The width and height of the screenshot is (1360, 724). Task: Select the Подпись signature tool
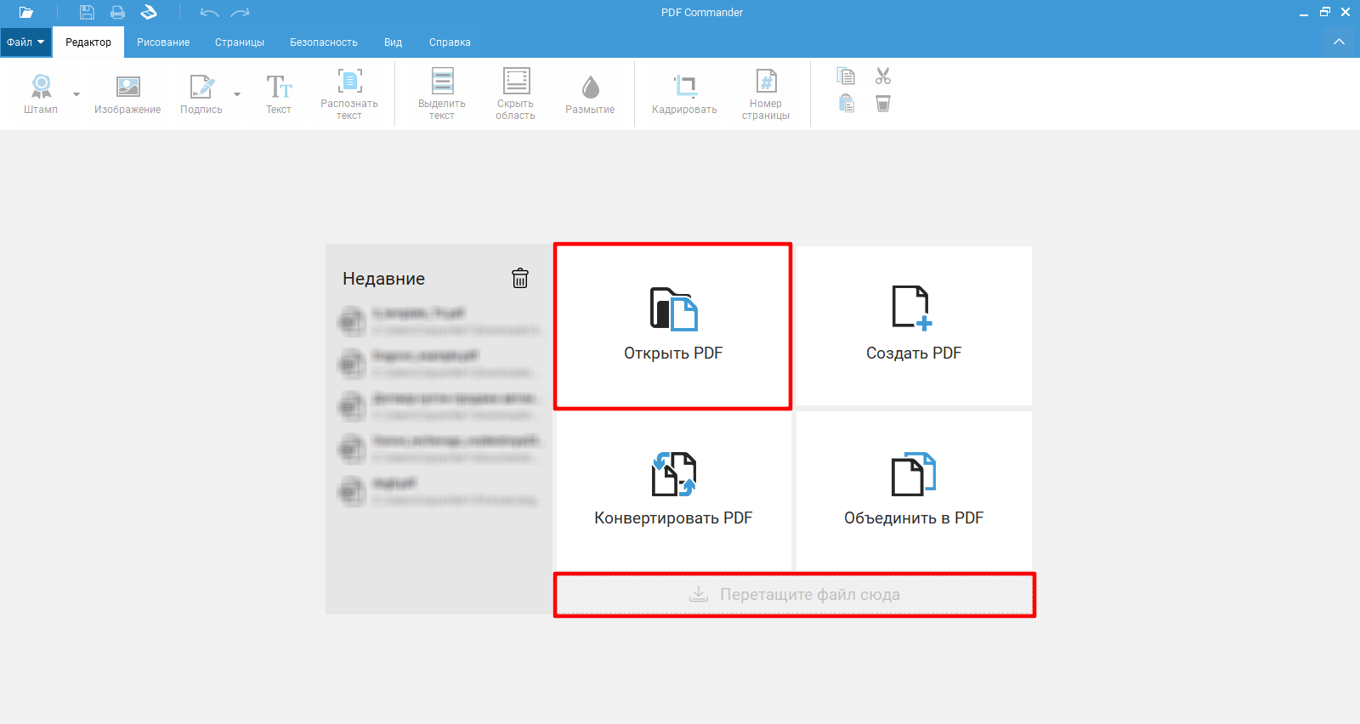[201, 94]
